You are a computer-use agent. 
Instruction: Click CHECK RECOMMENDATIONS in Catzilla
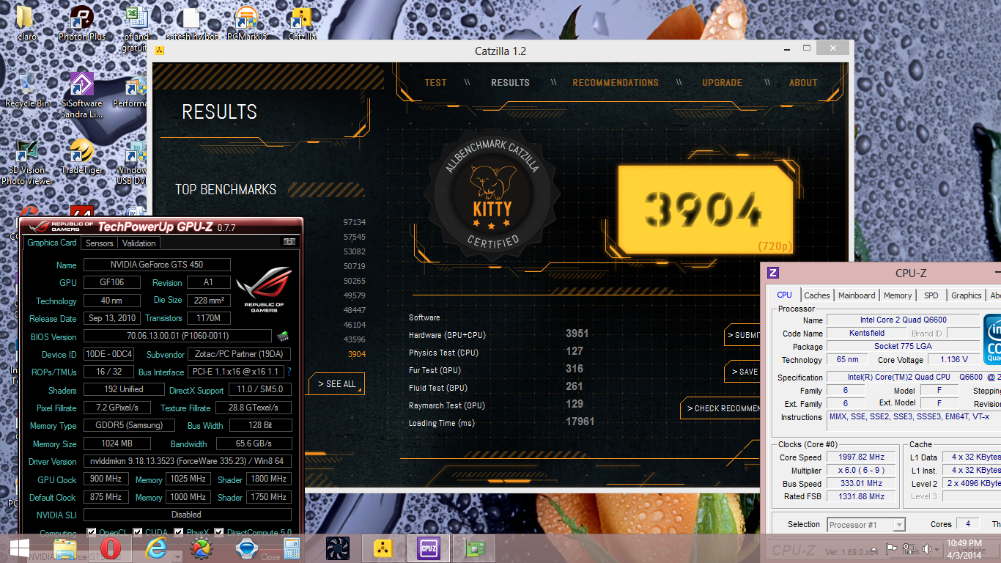coord(721,408)
